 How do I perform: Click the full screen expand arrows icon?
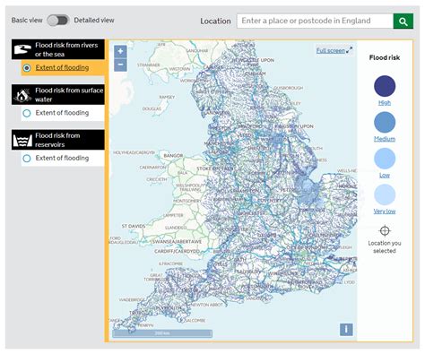coord(350,50)
